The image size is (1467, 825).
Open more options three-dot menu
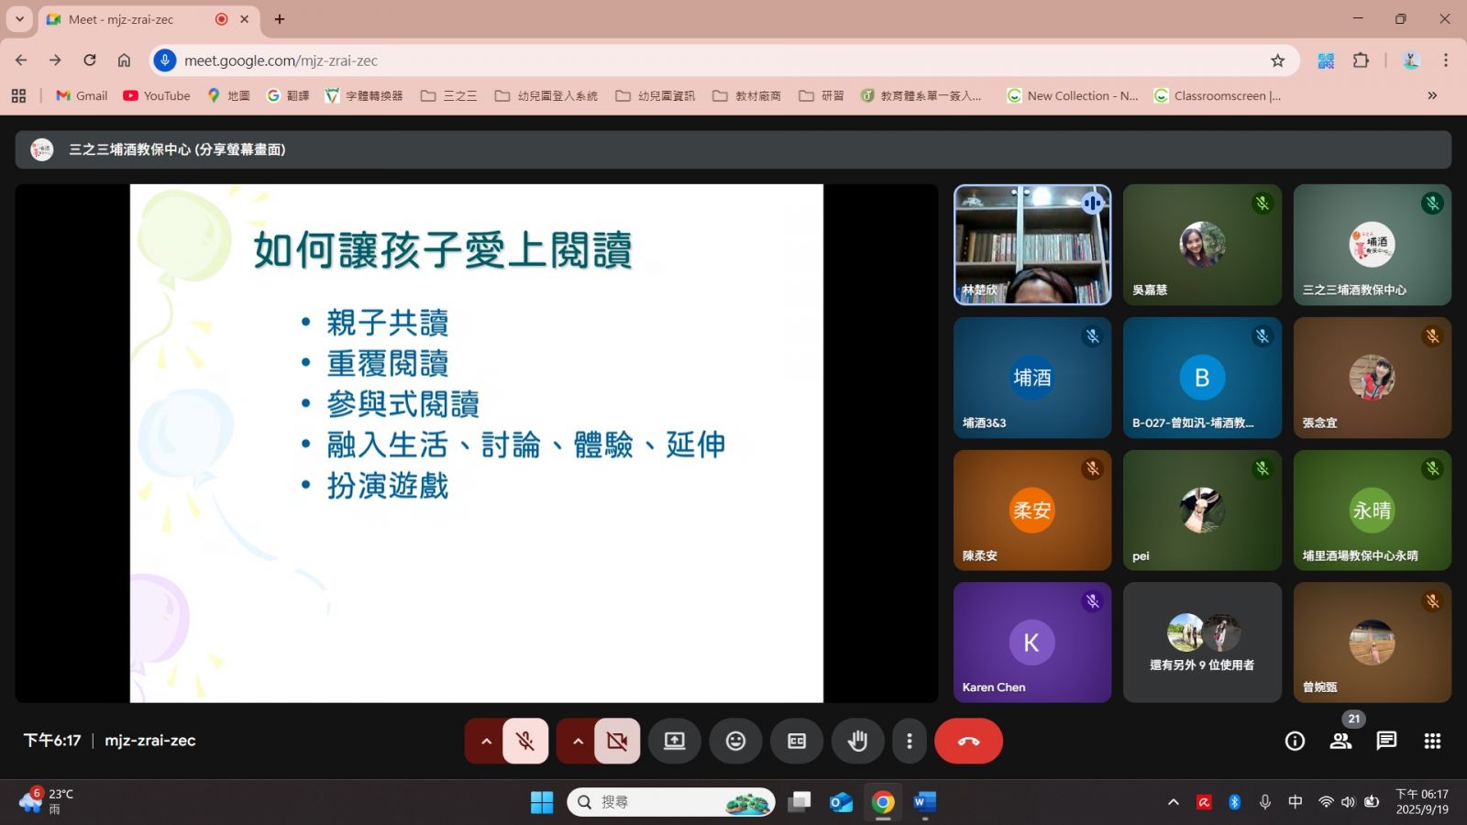[x=909, y=741]
